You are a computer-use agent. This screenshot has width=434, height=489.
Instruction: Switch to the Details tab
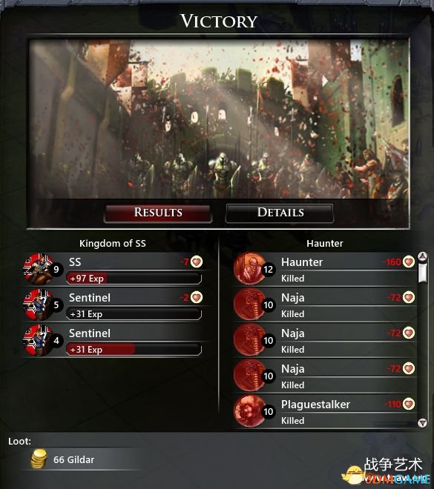pos(280,213)
